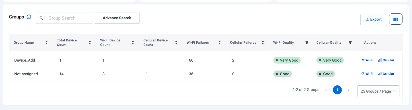412x110 pixels.
Task: Sort by Cellular Device Count arrows
Action: pos(176,43)
